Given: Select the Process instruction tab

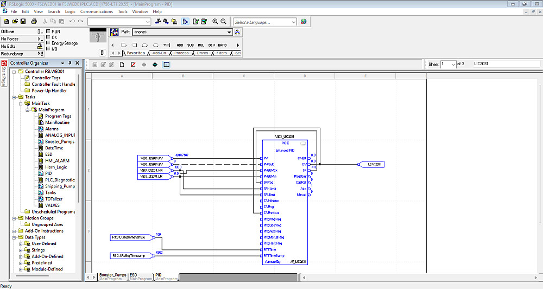Looking at the screenshot, I should coord(181,53).
